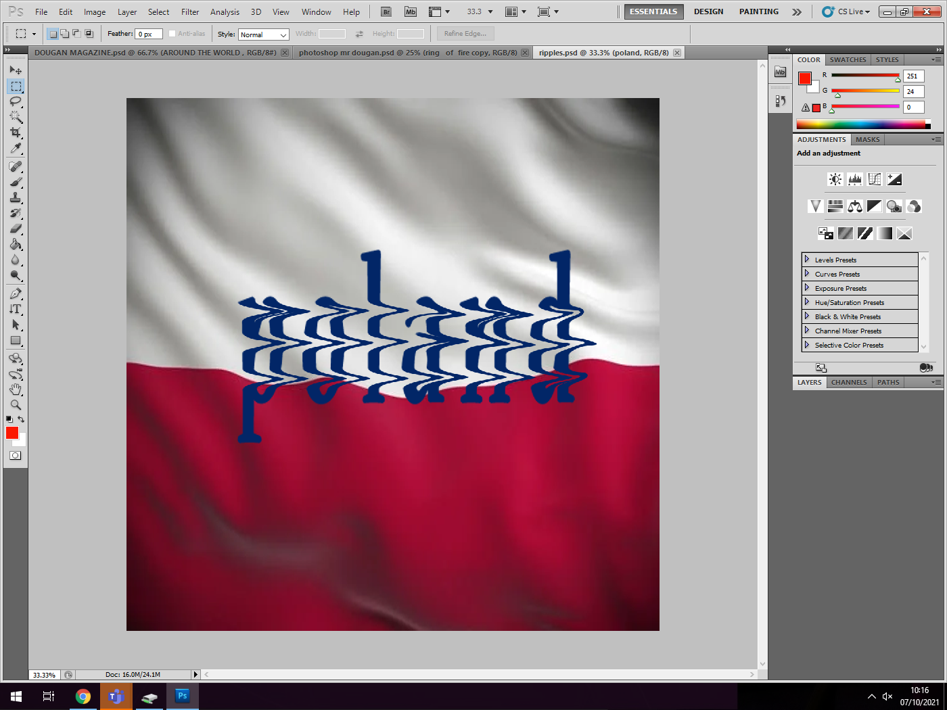Select the Brush tool
The width and height of the screenshot is (947, 710).
(16, 182)
